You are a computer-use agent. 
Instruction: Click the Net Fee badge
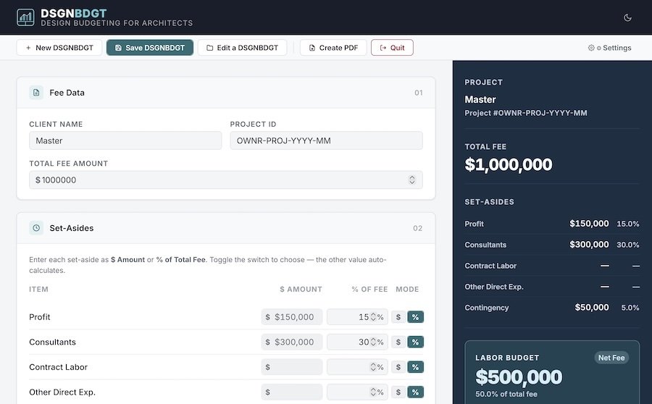point(611,358)
